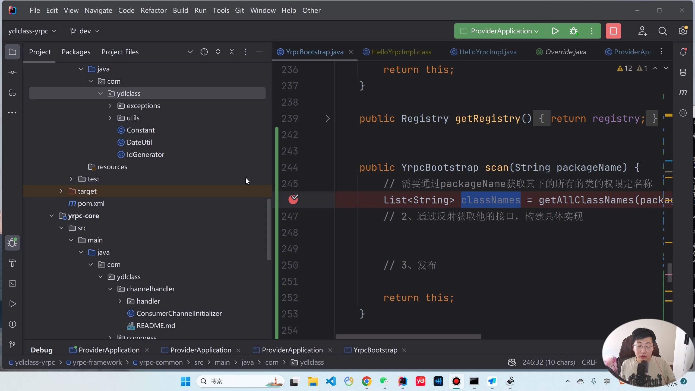
Task: Open the Maven tool window icon
Action: pos(683,93)
